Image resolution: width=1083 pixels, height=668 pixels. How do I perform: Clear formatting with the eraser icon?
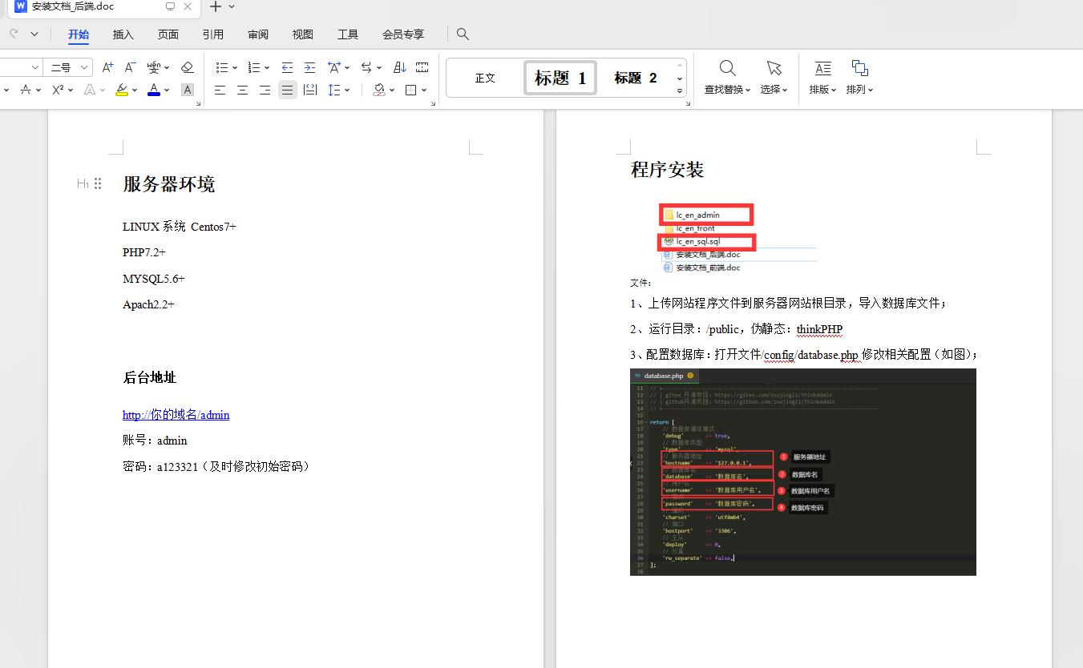tap(187, 67)
